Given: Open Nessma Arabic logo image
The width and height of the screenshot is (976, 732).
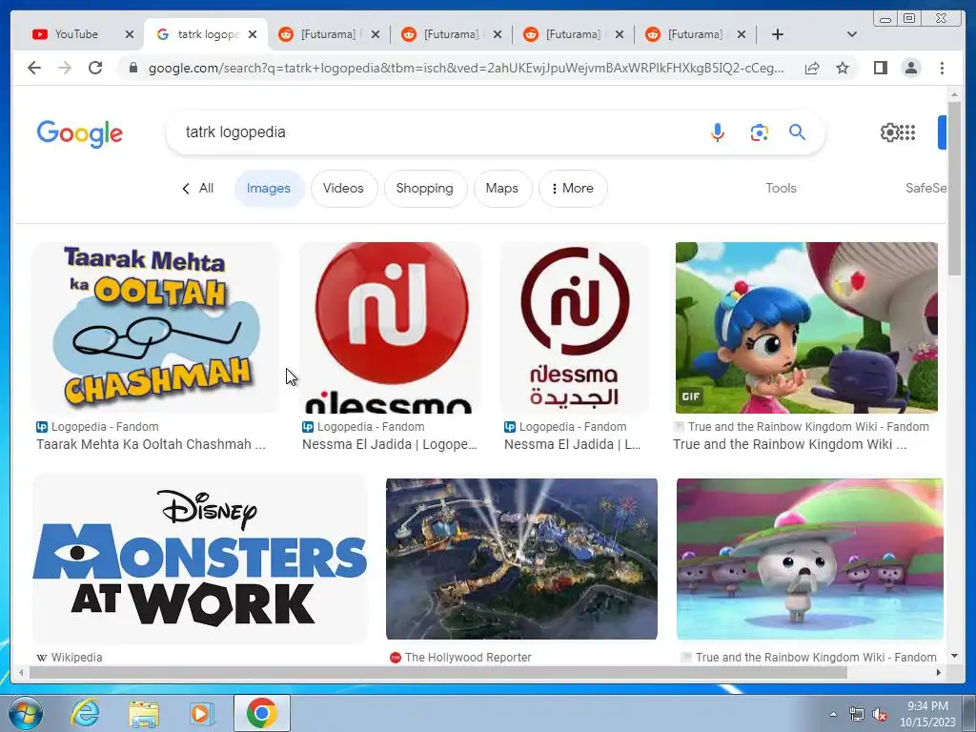Looking at the screenshot, I should tap(575, 328).
